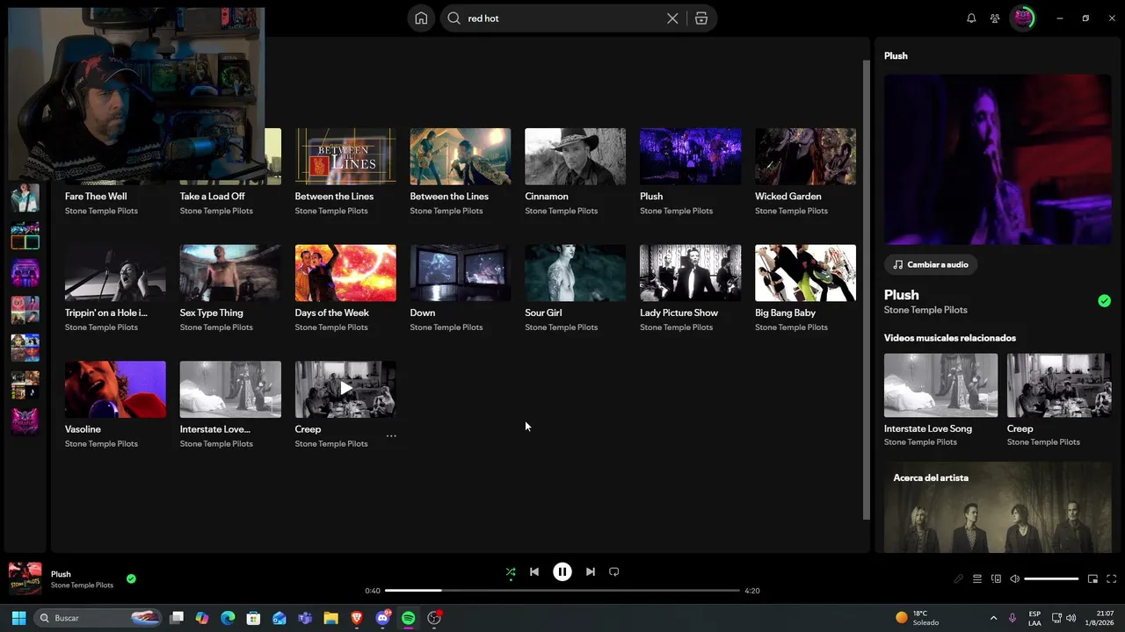Viewport: 1125px width, 632px height.
Task: Toggle the saved checkmark in player bar
Action: pos(131,579)
